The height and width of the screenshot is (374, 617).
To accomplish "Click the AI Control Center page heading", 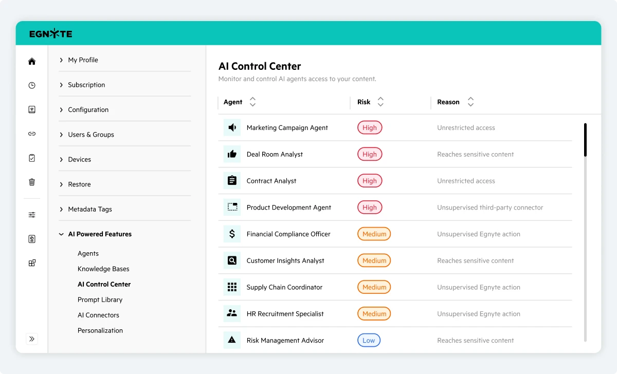I will [x=260, y=66].
